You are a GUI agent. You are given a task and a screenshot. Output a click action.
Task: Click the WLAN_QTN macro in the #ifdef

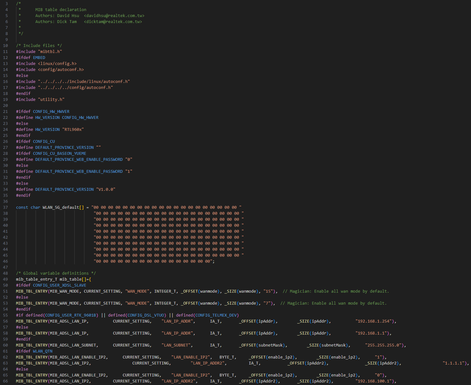click(x=43, y=351)
